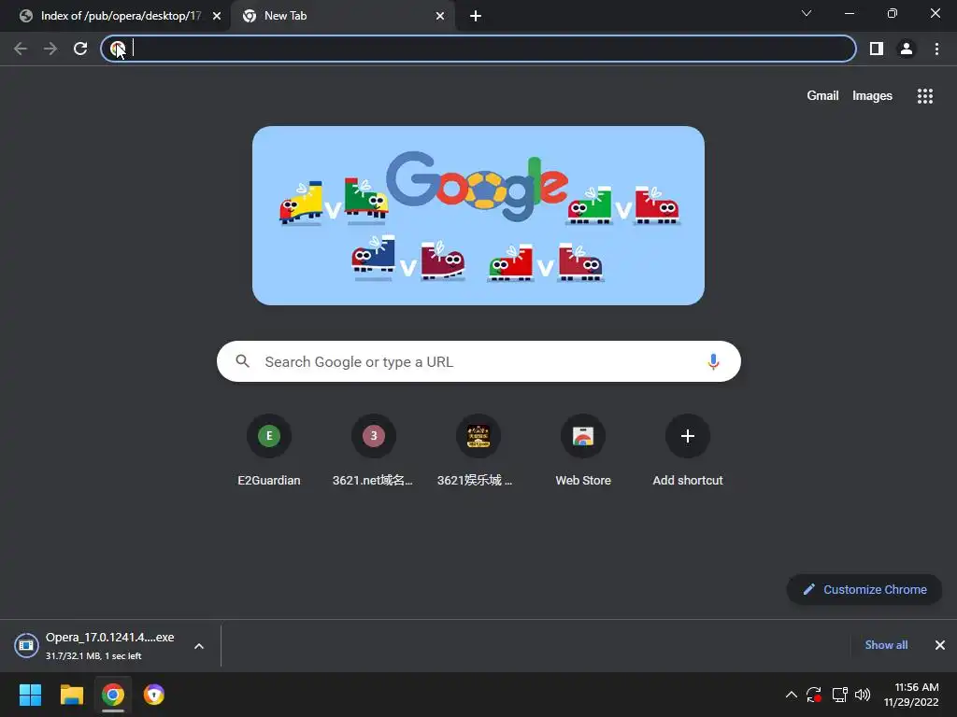Switch to the Index of /pub/opera tab
This screenshot has height=717, width=957.
pyautogui.click(x=116, y=16)
